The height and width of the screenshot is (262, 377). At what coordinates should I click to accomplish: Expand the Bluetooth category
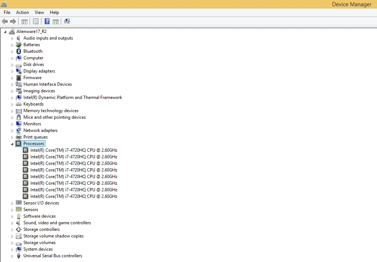pyautogui.click(x=12, y=52)
